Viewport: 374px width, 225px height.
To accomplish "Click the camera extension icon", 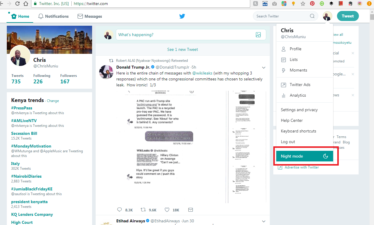I will (275, 4).
